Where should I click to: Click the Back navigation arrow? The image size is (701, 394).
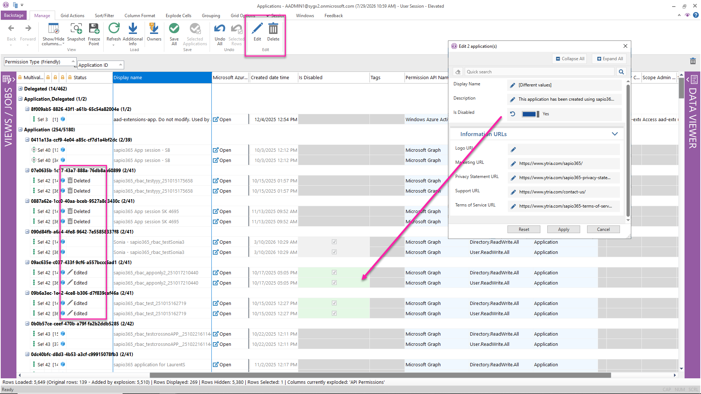pyautogui.click(x=11, y=32)
